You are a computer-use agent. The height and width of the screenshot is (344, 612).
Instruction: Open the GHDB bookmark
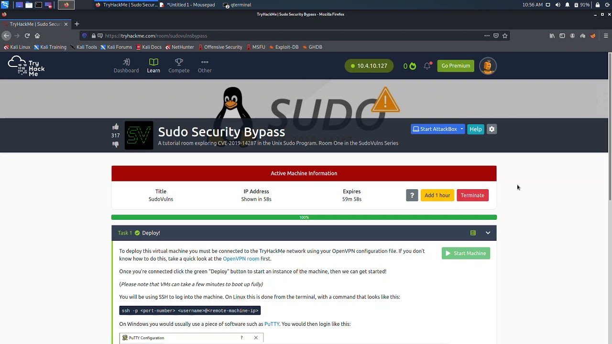click(x=312, y=47)
